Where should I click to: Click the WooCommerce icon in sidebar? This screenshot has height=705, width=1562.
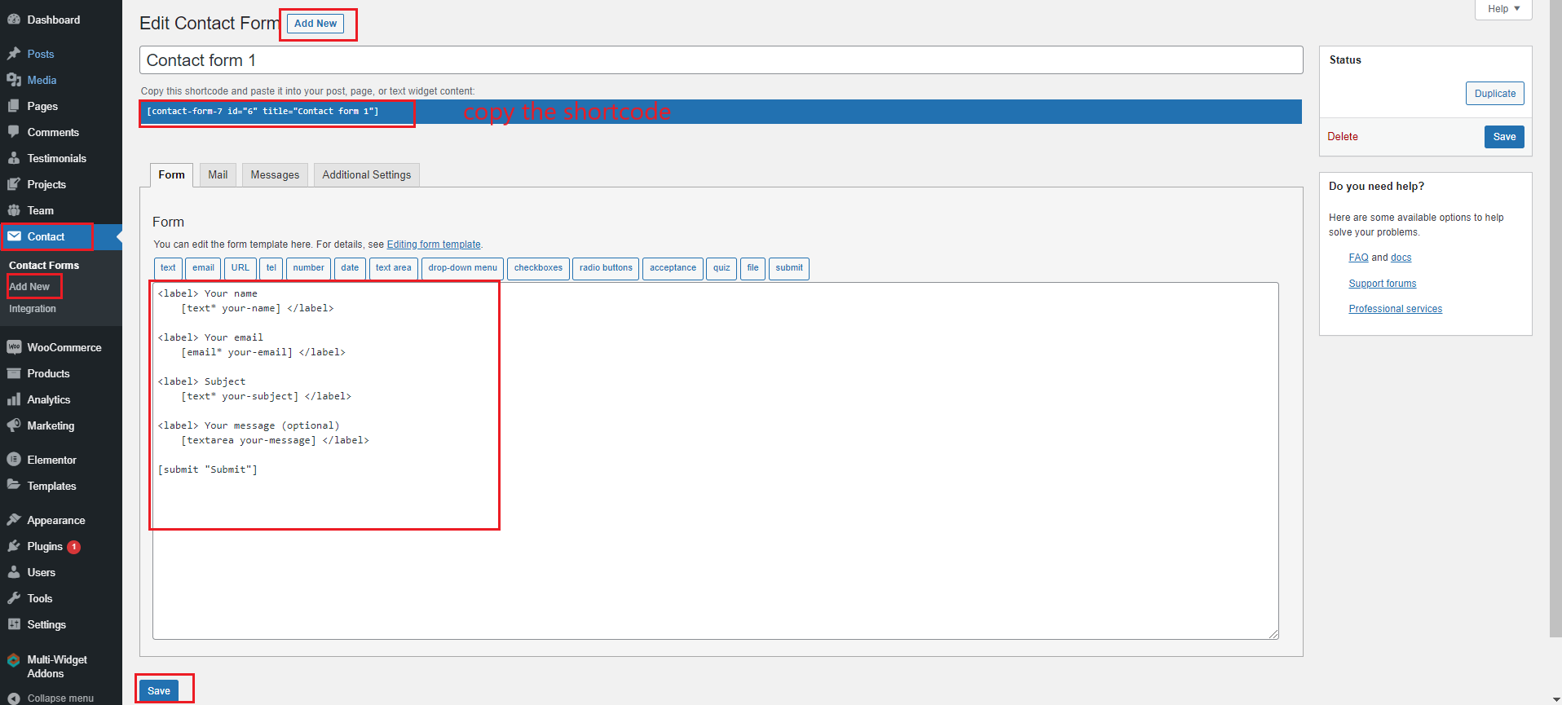[x=14, y=347]
